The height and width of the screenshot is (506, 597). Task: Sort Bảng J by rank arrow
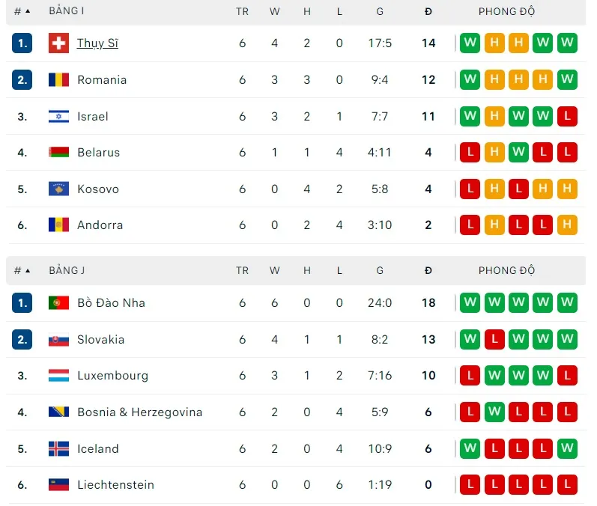coord(28,271)
